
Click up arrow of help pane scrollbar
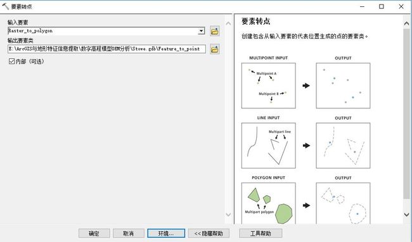coord(406,23)
